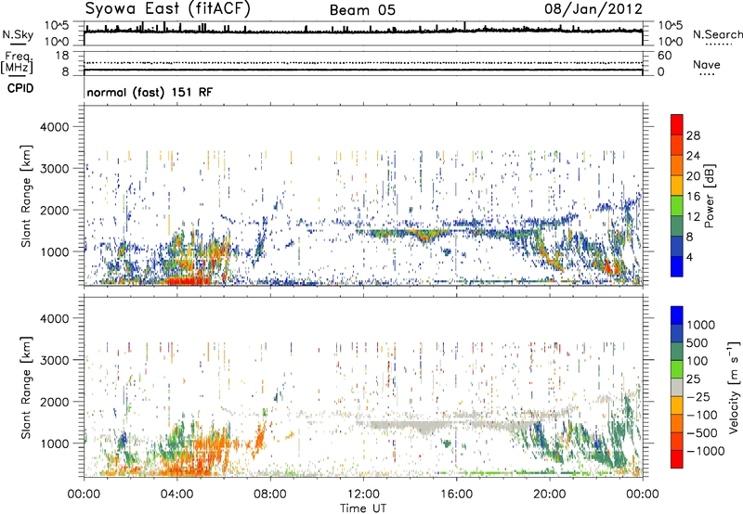Select the "N.Sky" legend label
The height and width of the screenshot is (514, 743).
pyautogui.click(x=18, y=34)
